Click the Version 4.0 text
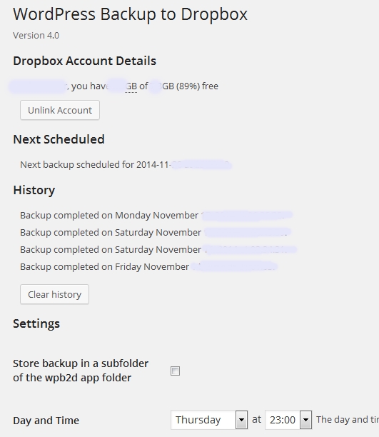379x437 pixels. tap(36, 36)
